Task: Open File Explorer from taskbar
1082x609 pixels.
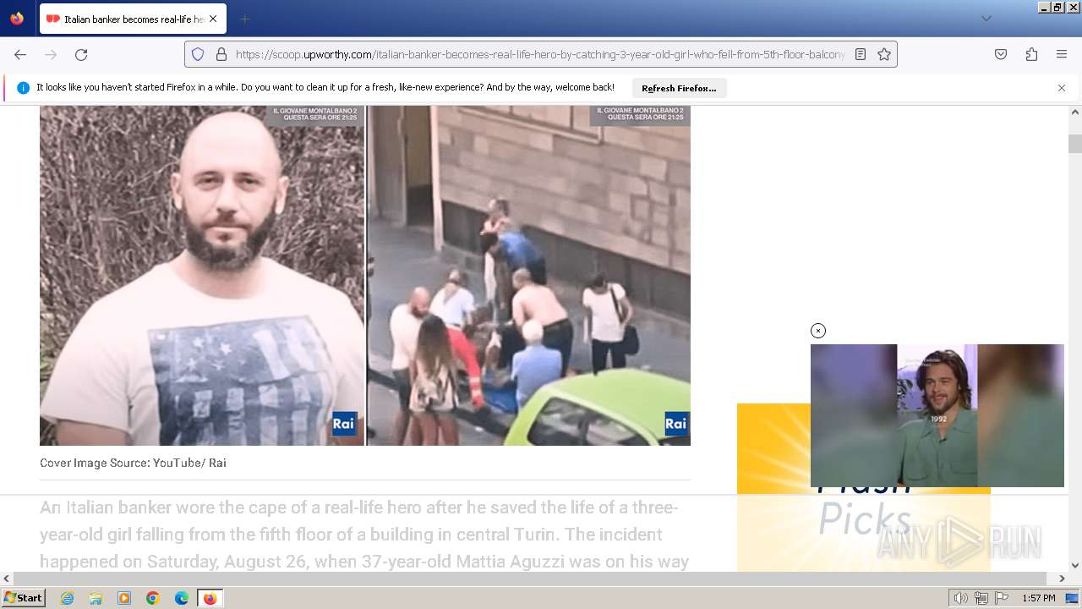Action: tap(96, 598)
